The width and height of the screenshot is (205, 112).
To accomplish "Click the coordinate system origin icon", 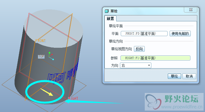I will coord(51,56).
